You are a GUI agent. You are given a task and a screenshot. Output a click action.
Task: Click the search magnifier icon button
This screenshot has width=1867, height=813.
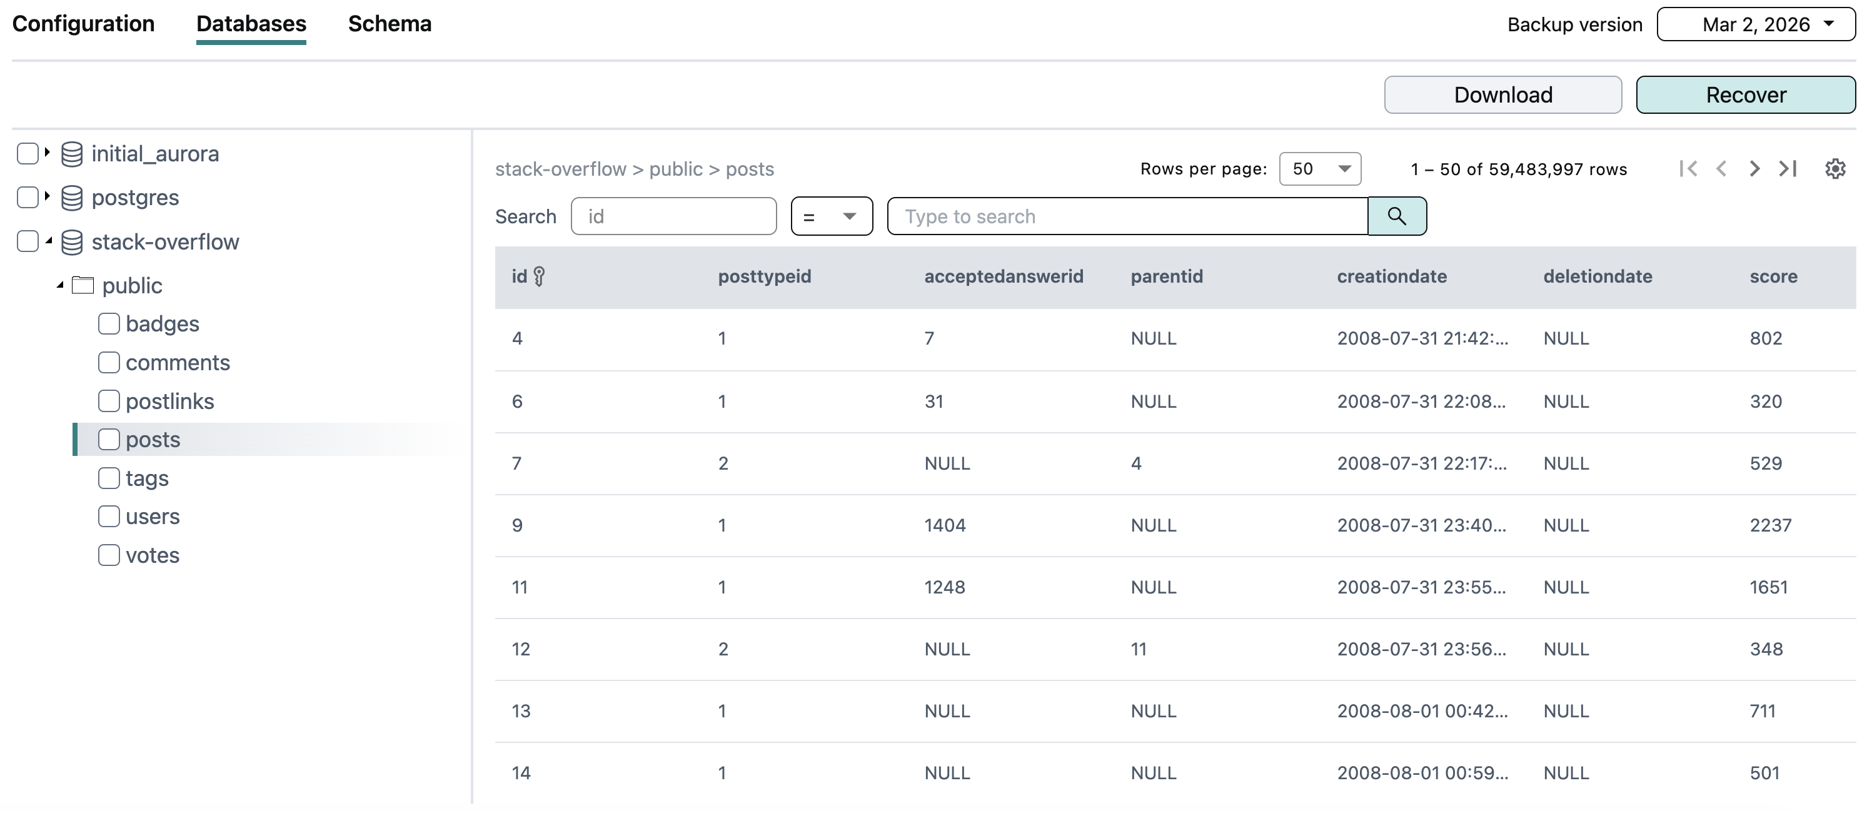(1396, 216)
